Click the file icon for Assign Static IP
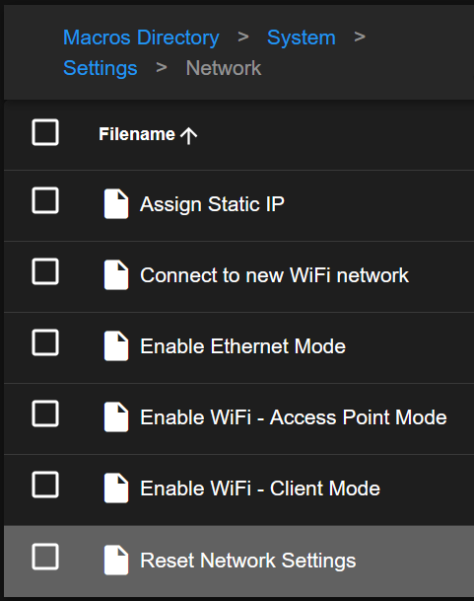 pos(116,203)
